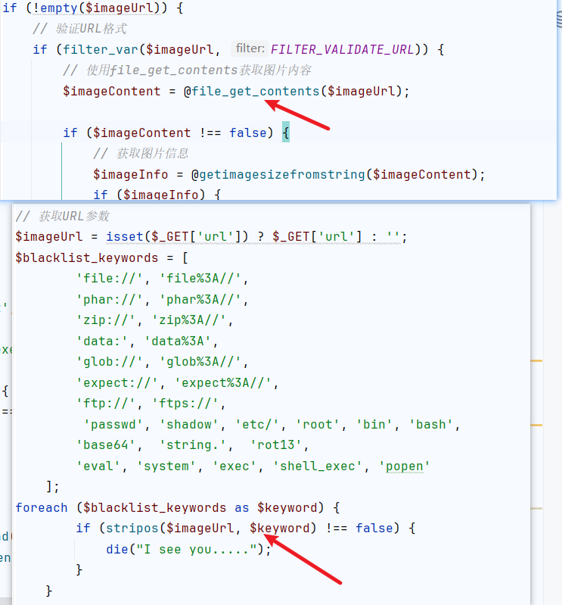
Task: Select the FILTER_VALIDATE_URL constant
Action: click(x=343, y=49)
